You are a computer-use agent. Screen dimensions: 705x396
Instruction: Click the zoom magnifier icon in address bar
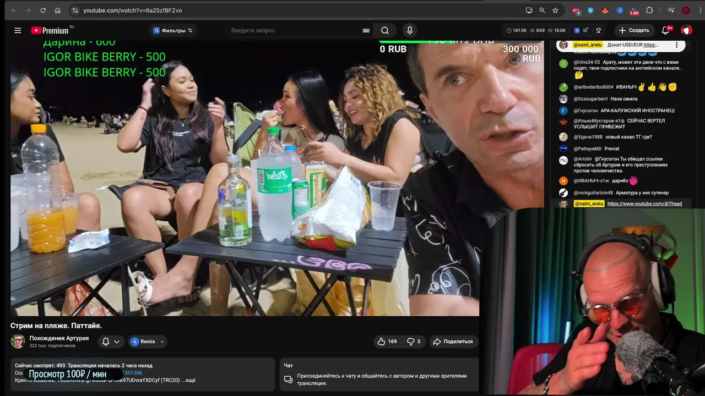[x=542, y=10]
